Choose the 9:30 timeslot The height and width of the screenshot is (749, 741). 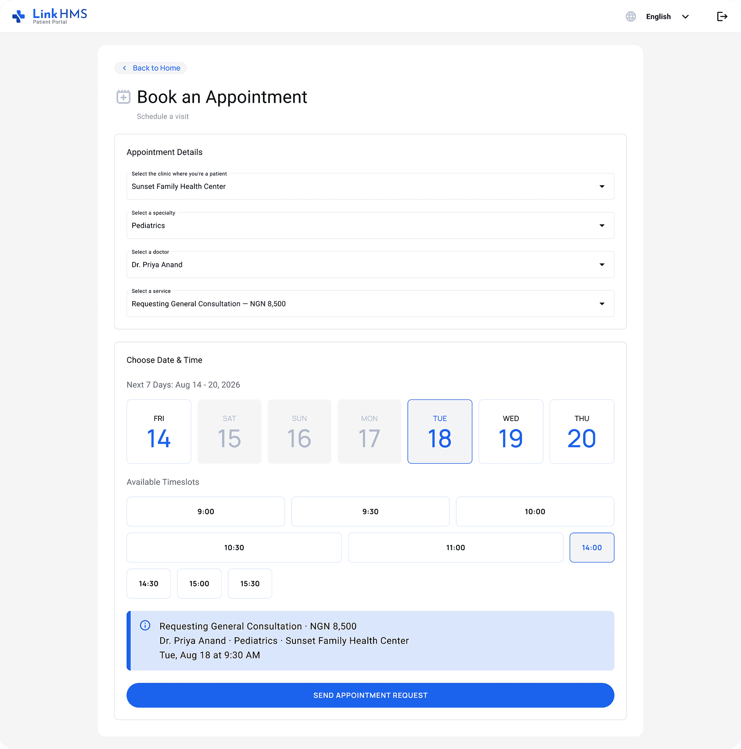click(370, 511)
